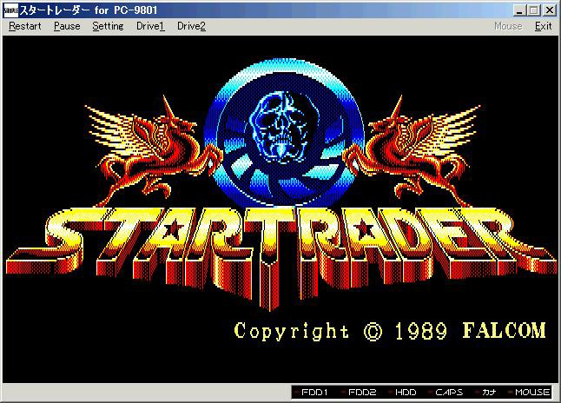Open the Setting menu
This screenshot has width=561, height=403.
[x=108, y=26]
